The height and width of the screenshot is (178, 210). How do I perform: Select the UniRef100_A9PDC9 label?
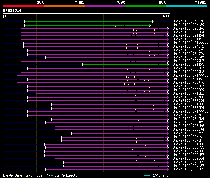coord(188,90)
